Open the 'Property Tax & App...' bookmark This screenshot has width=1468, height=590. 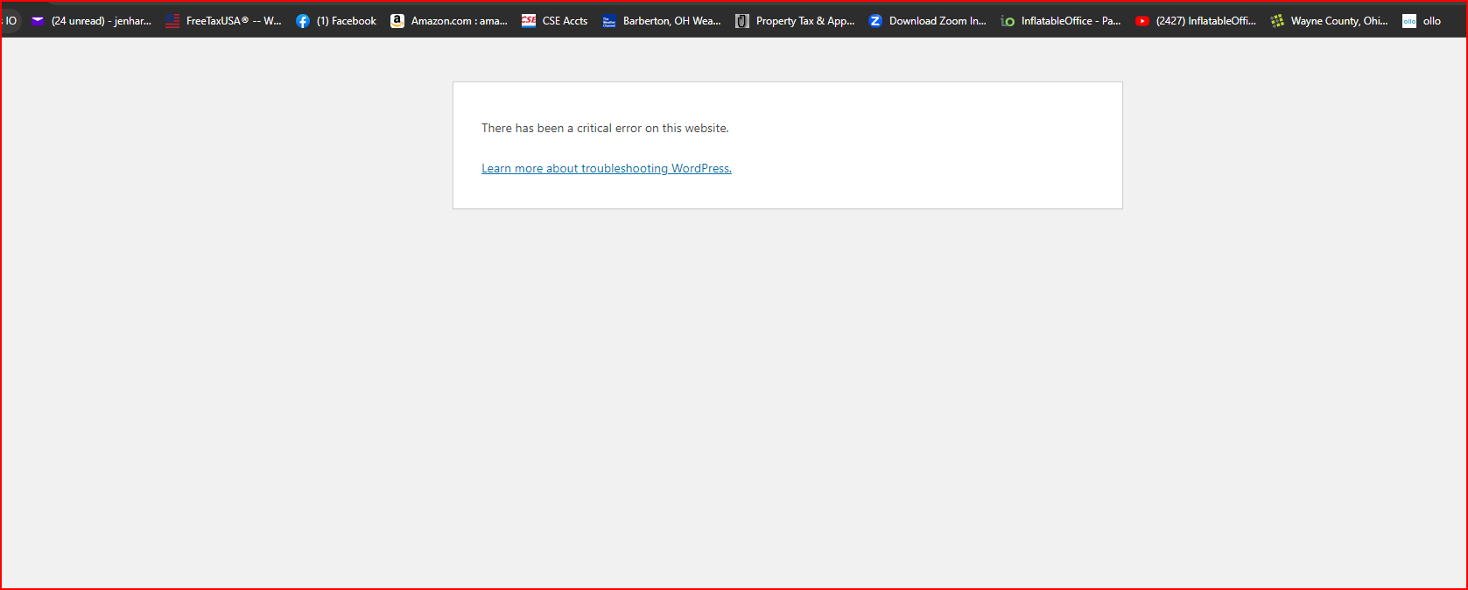[x=804, y=21]
